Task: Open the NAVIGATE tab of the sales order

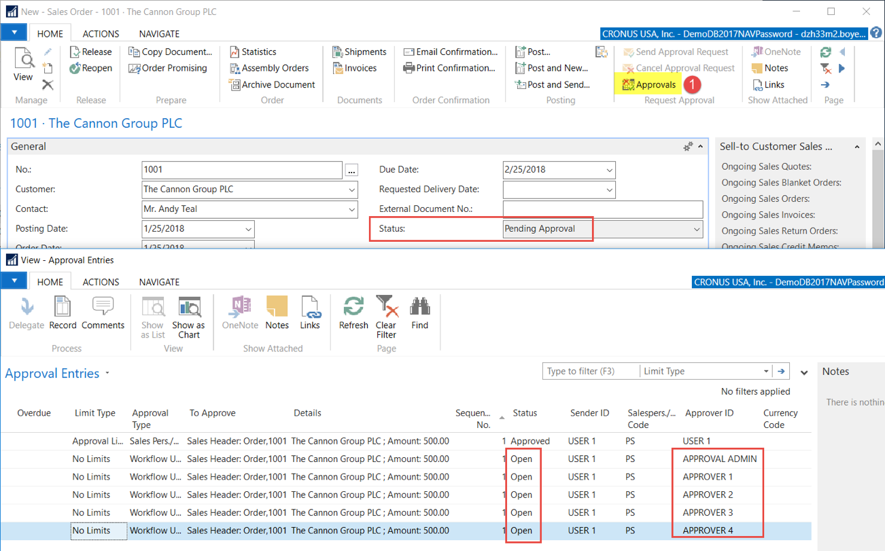Action: click(x=158, y=33)
